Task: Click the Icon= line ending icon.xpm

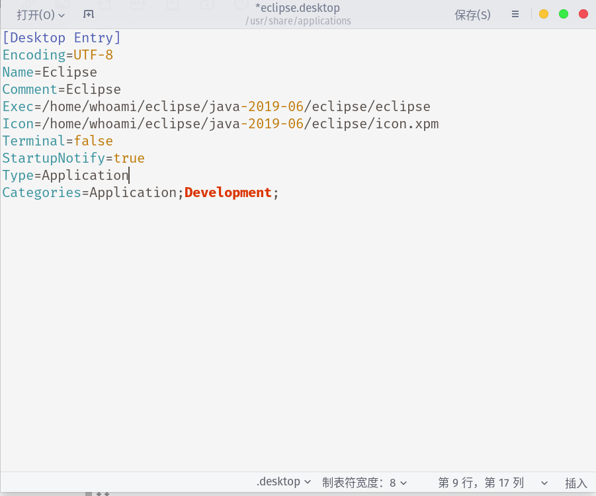Action: click(220, 124)
